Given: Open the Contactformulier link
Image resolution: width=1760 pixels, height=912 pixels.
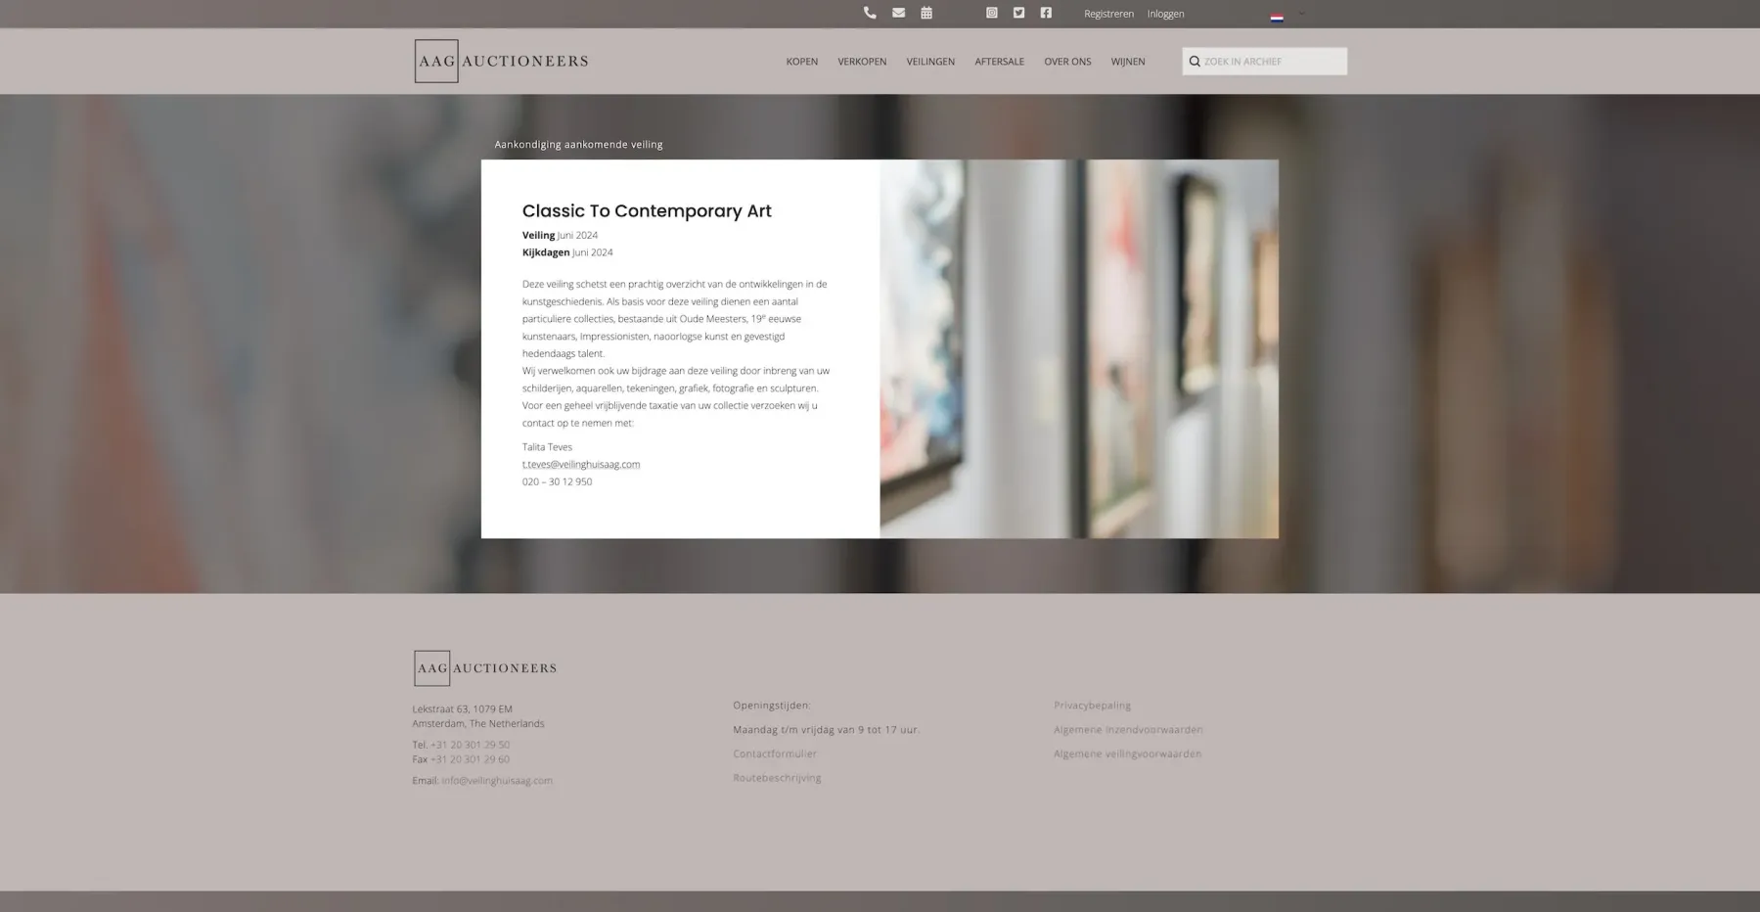Looking at the screenshot, I should 775,753.
